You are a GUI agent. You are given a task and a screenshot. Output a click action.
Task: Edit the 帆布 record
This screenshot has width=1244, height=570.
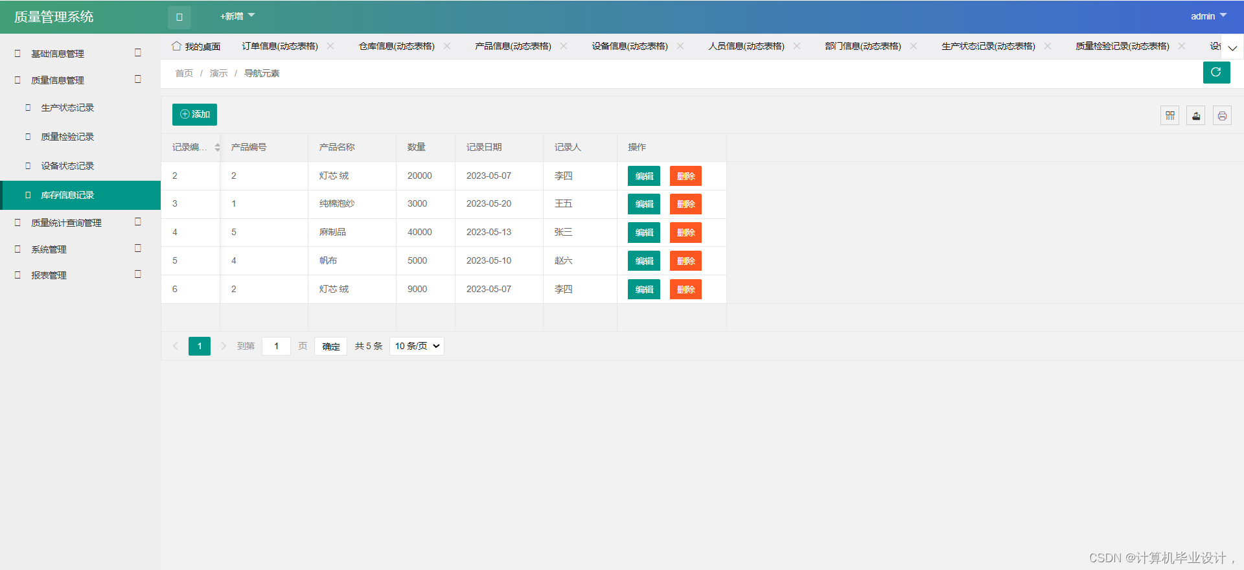pos(644,261)
